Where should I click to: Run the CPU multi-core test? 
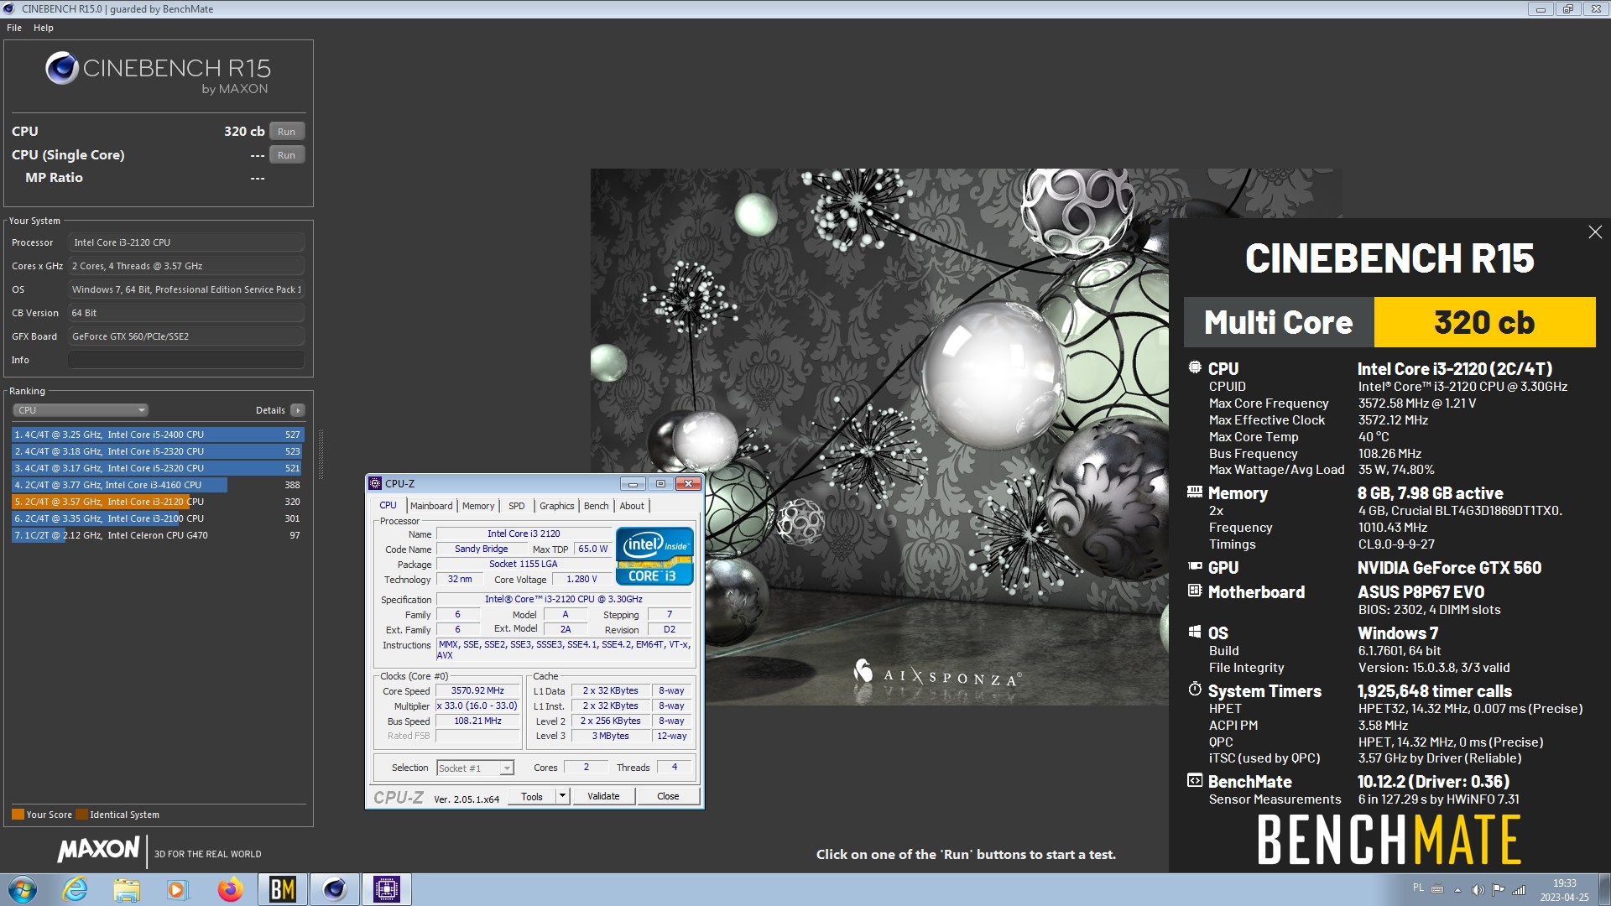point(287,132)
